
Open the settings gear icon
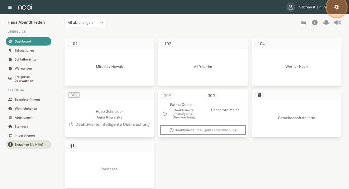point(337,7)
